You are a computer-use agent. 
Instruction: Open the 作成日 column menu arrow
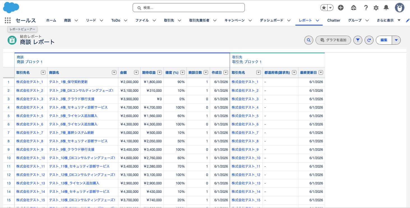coord(226,72)
